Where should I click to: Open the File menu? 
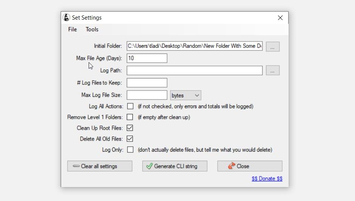point(72,29)
